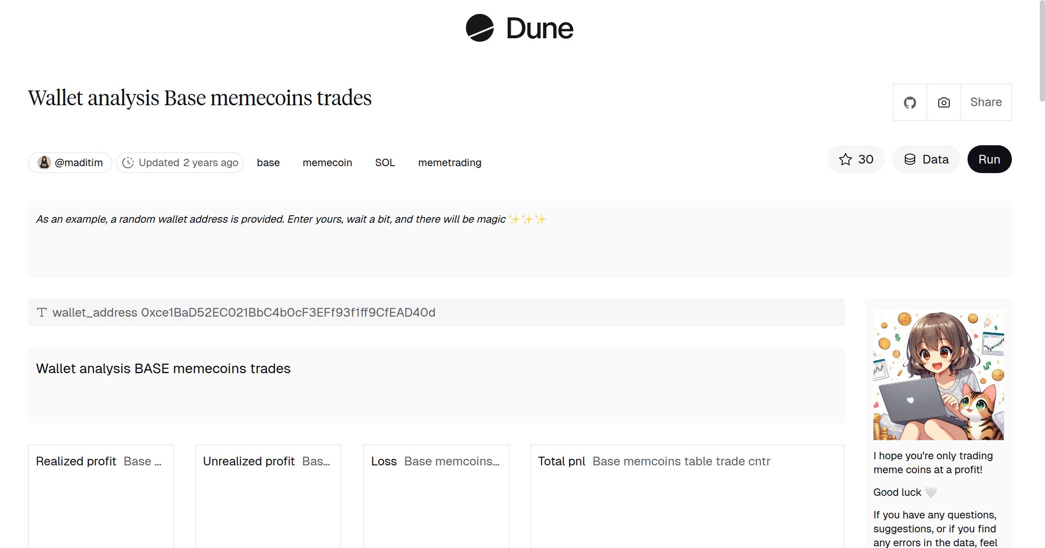Open the Data panel
Image resolution: width=1045 pixels, height=548 pixels.
click(926, 159)
